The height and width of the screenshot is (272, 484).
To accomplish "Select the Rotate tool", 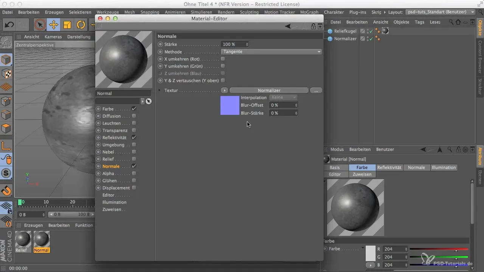I will [81, 25].
